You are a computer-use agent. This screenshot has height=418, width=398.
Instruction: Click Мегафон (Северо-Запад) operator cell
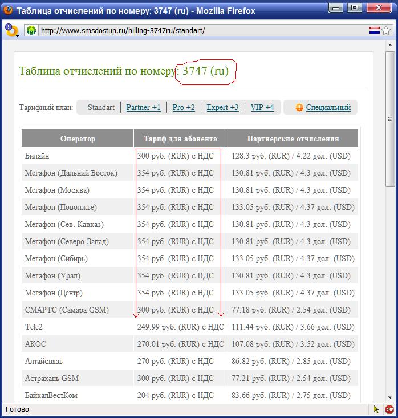click(x=78, y=241)
